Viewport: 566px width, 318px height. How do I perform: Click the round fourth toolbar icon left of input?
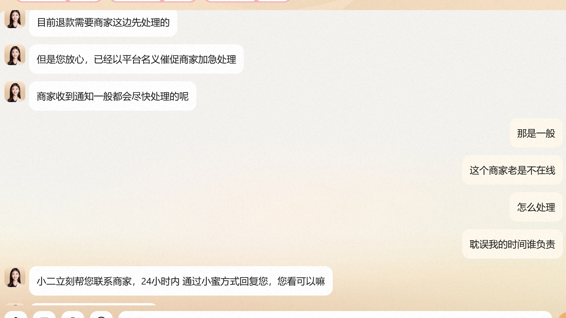point(101,315)
